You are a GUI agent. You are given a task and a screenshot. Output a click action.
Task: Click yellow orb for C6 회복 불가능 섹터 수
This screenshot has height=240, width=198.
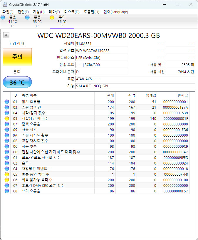[7, 180]
